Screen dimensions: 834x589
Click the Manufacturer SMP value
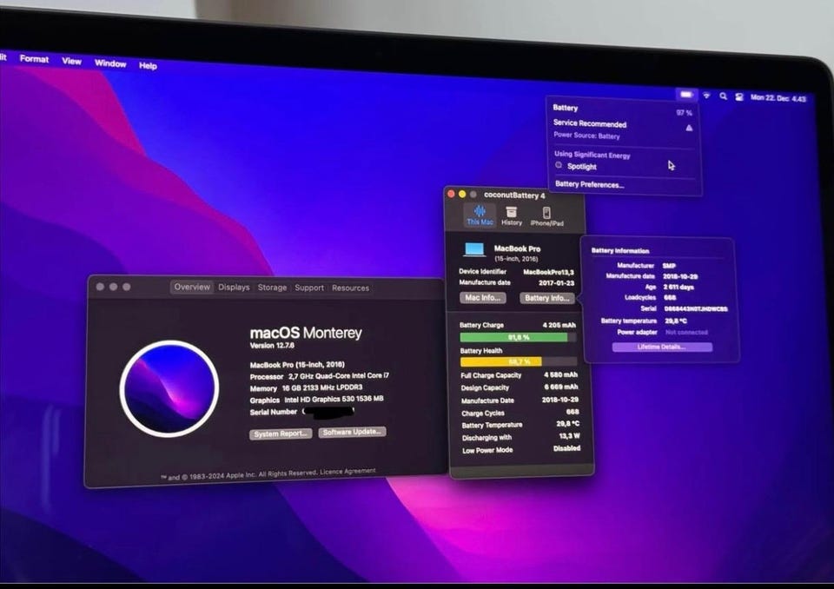coord(669,266)
